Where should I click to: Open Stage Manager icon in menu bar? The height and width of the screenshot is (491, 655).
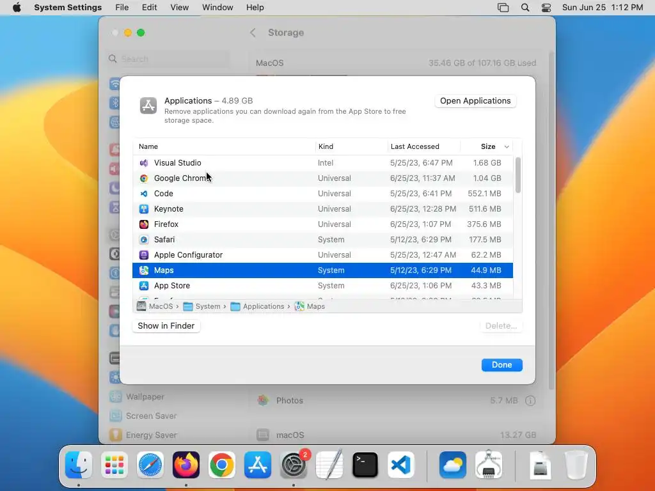click(503, 8)
